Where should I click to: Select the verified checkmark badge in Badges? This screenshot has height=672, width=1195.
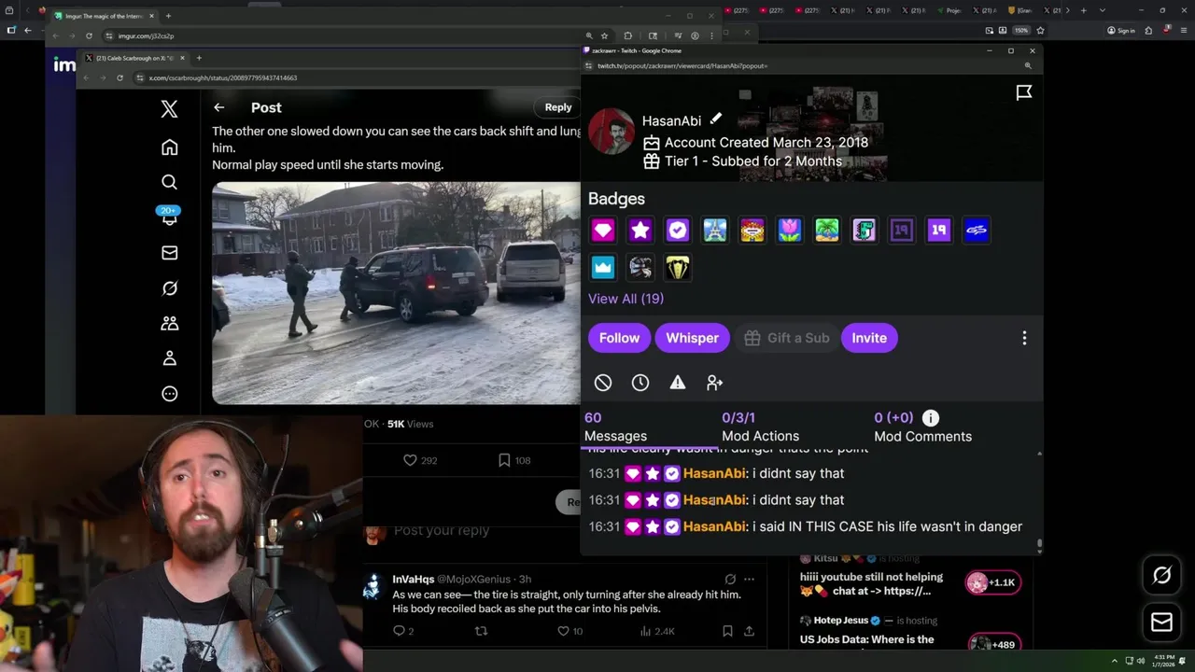678,230
